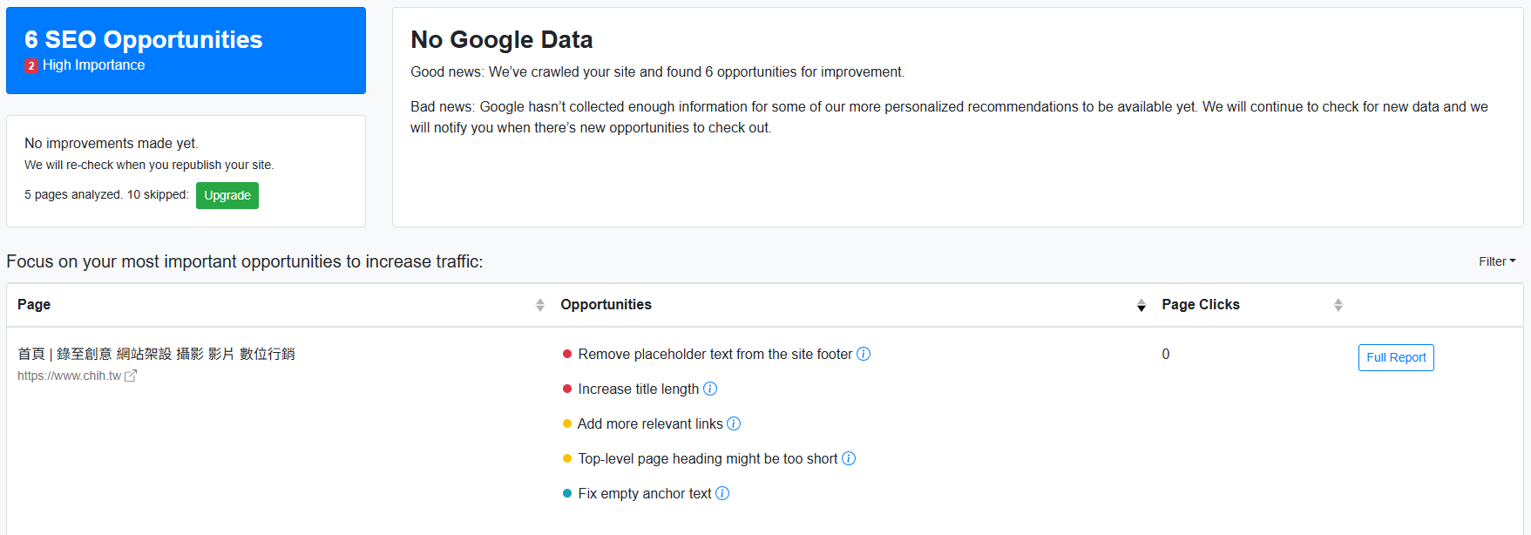Viewport: 1531px width, 535px height.
Task: Click the Page column header
Action: (x=34, y=304)
